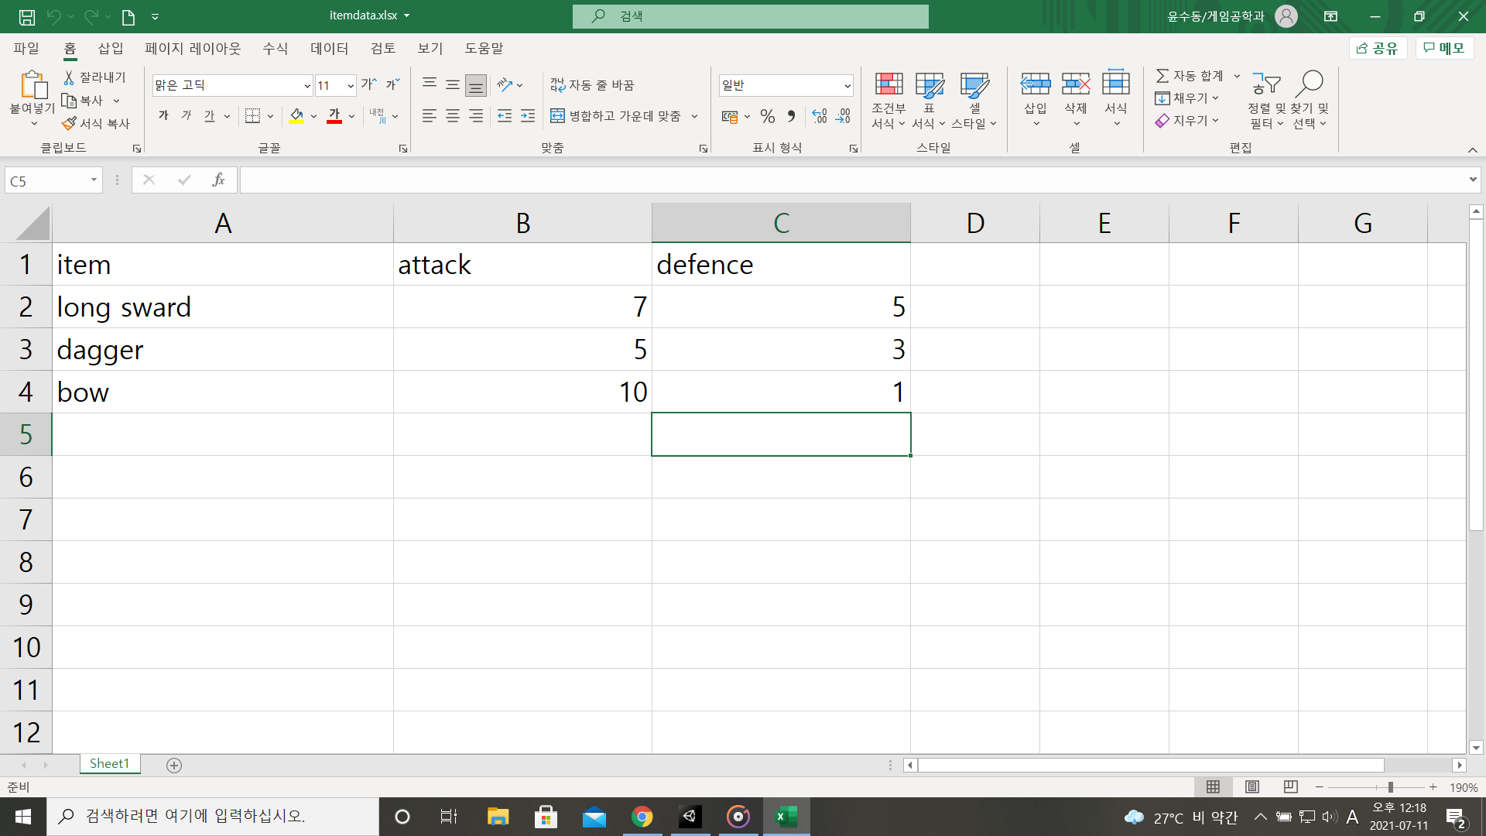
Task: Click the Share button
Action: [1378, 48]
